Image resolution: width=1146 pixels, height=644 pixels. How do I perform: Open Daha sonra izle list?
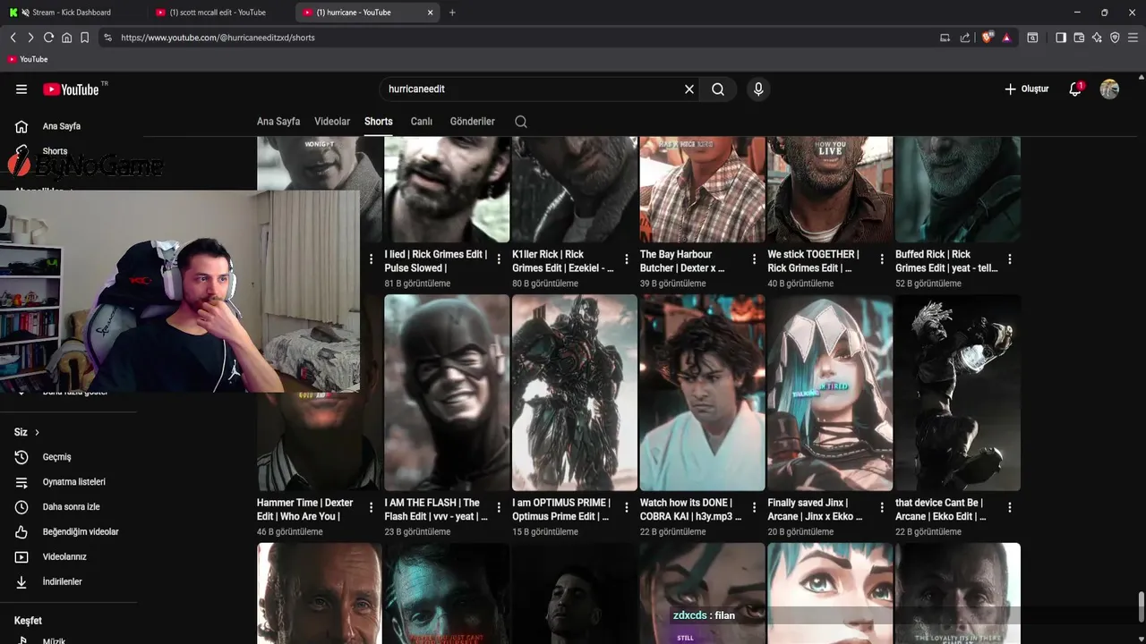[x=72, y=507]
